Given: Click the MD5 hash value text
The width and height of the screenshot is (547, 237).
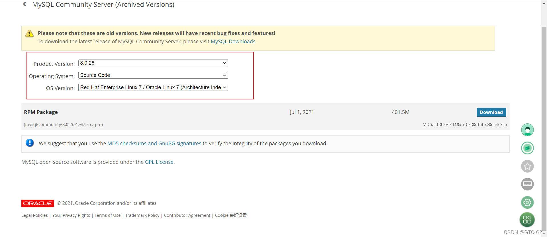Looking at the screenshot, I should click(x=470, y=124).
